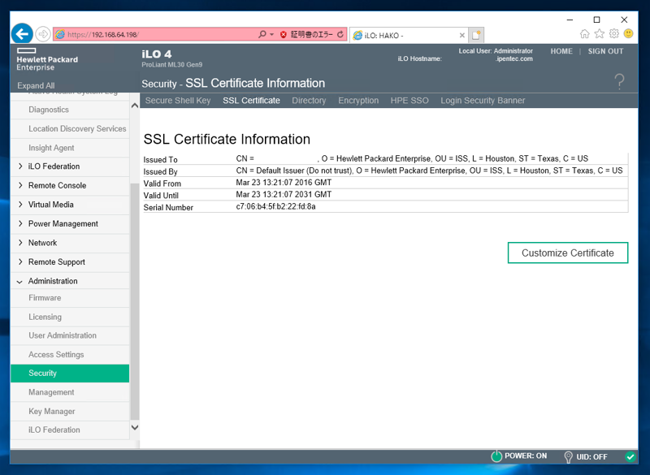Click the sidebar scrollbar thumb
This screenshot has height=475, width=650.
coord(135,301)
